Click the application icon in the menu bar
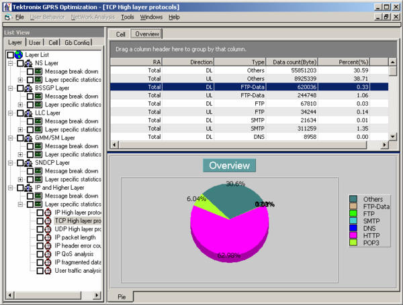 point(7,17)
